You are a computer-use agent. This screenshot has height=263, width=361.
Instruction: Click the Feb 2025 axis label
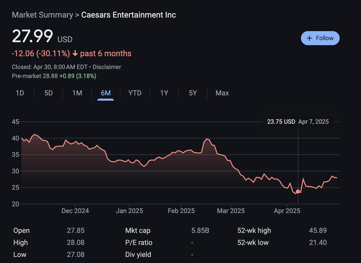181,211
